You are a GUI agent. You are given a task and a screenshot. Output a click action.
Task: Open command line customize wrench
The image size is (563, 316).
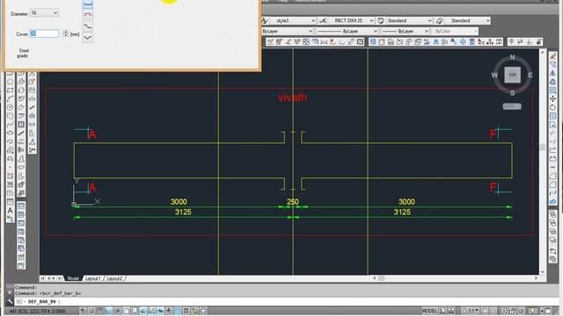pos(10,301)
